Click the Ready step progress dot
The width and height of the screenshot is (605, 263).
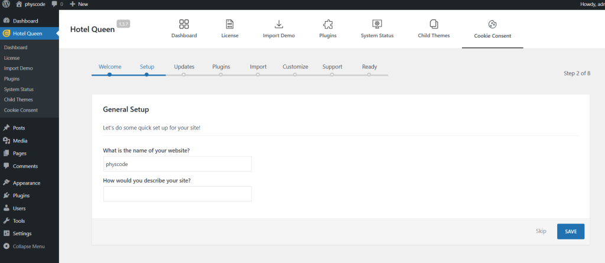pos(369,75)
